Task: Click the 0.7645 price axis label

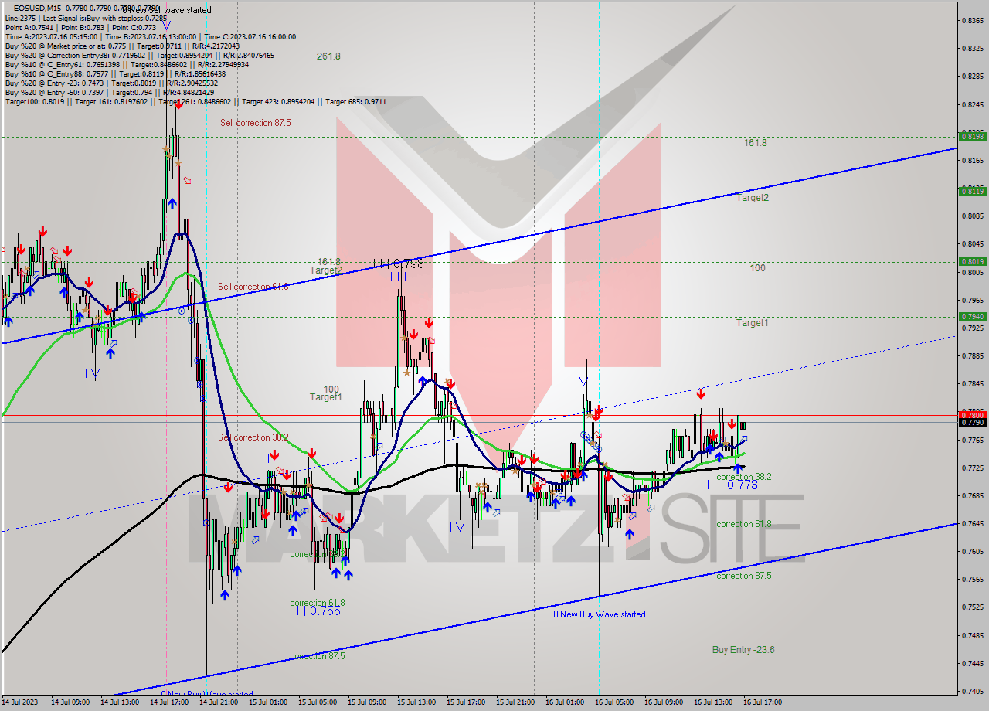Action: point(972,523)
